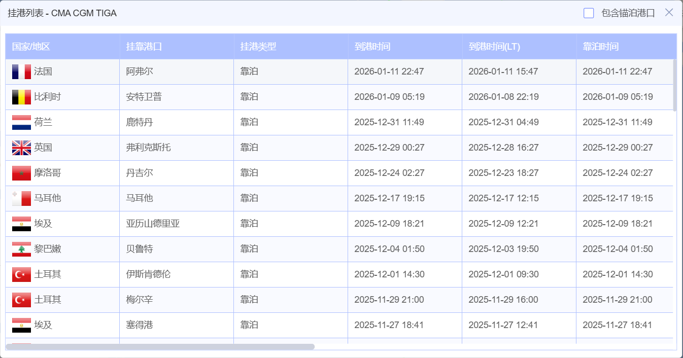Viewport: 683px width, 358px height.
Task: Close the 挂港列表 dialog
Action: pos(669,13)
